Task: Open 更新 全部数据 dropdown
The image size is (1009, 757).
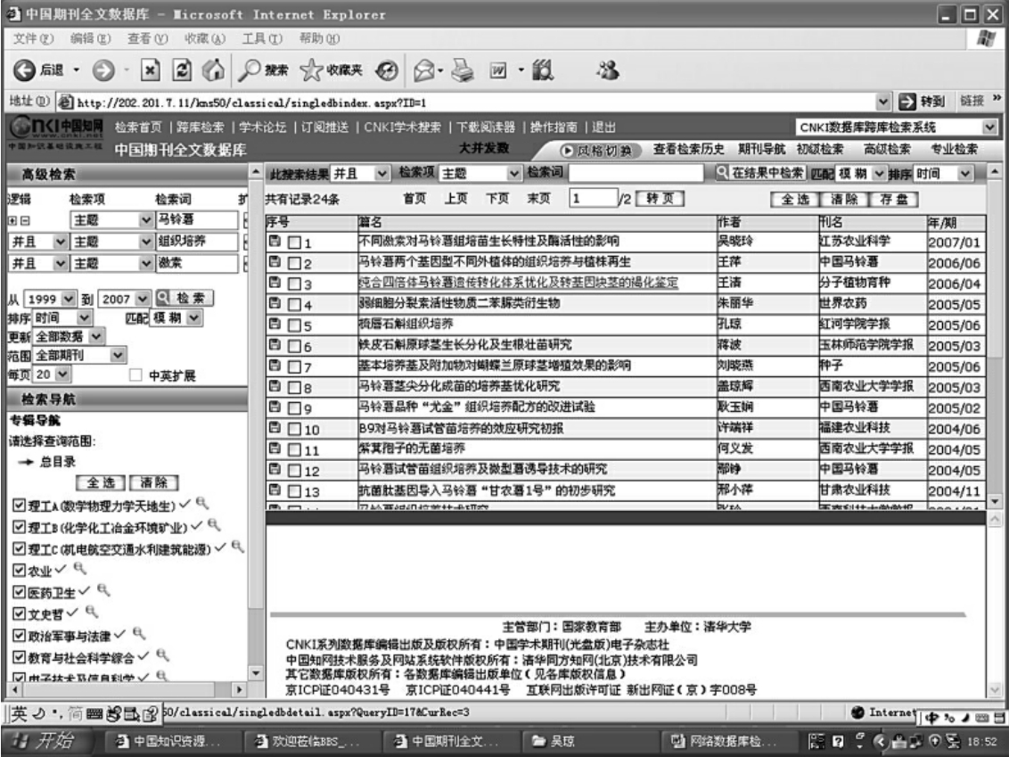Action: coord(96,336)
